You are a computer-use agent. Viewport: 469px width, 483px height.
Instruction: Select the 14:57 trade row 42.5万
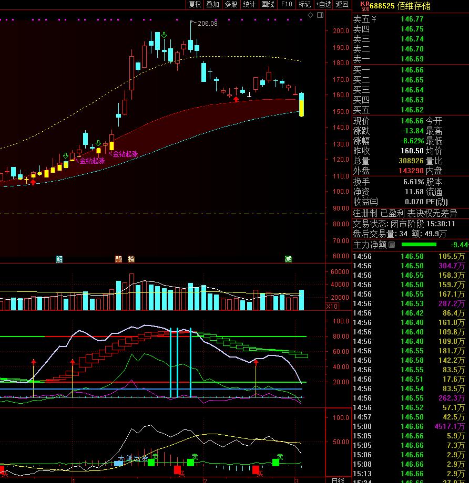coord(410,417)
